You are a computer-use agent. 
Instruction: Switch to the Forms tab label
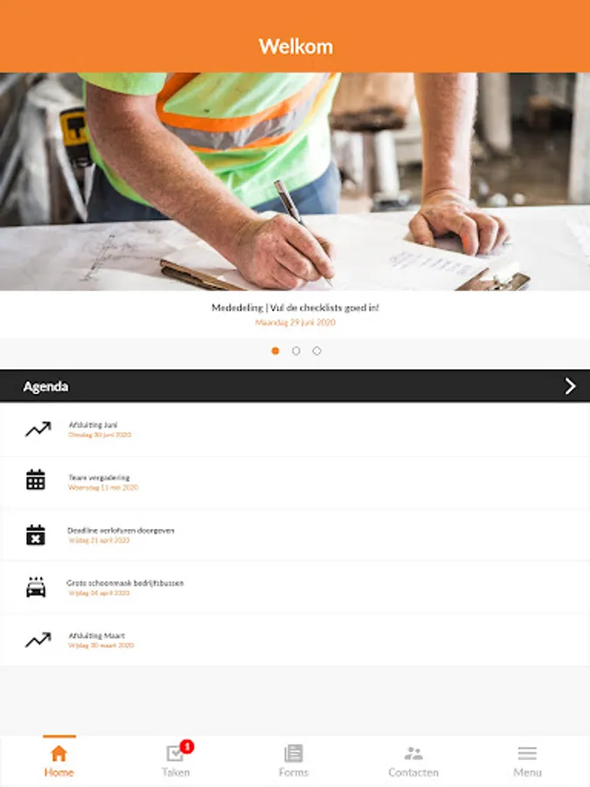coord(294,772)
